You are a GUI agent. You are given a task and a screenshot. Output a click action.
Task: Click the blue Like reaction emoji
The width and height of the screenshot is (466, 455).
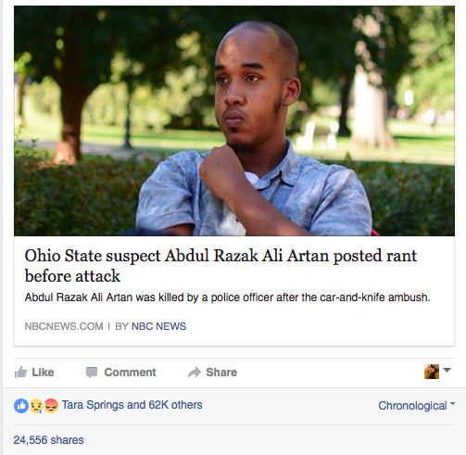click(x=21, y=406)
